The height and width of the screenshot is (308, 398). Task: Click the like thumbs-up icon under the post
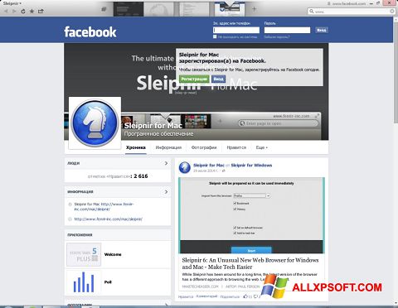click(x=245, y=296)
